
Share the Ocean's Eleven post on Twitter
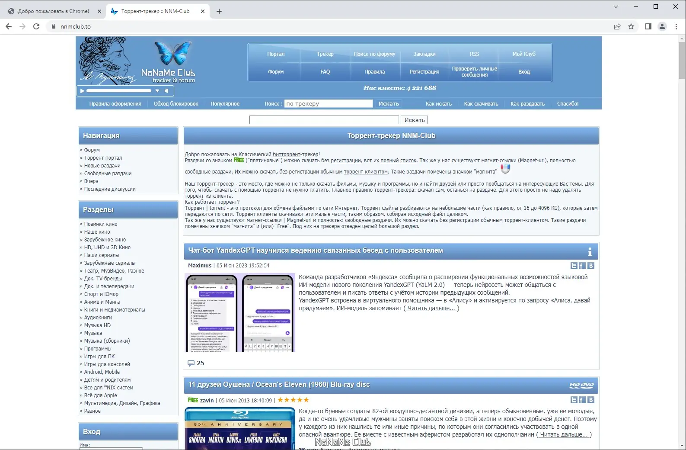pyautogui.click(x=574, y=400)
